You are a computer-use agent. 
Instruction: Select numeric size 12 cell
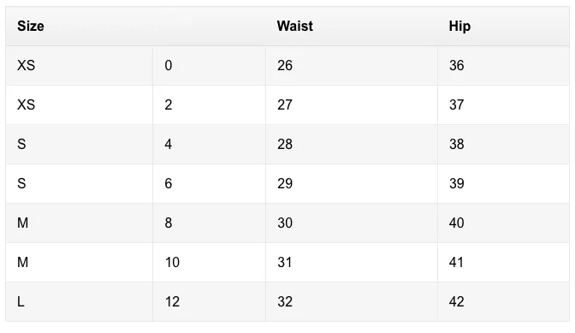[x=209, y=302]
